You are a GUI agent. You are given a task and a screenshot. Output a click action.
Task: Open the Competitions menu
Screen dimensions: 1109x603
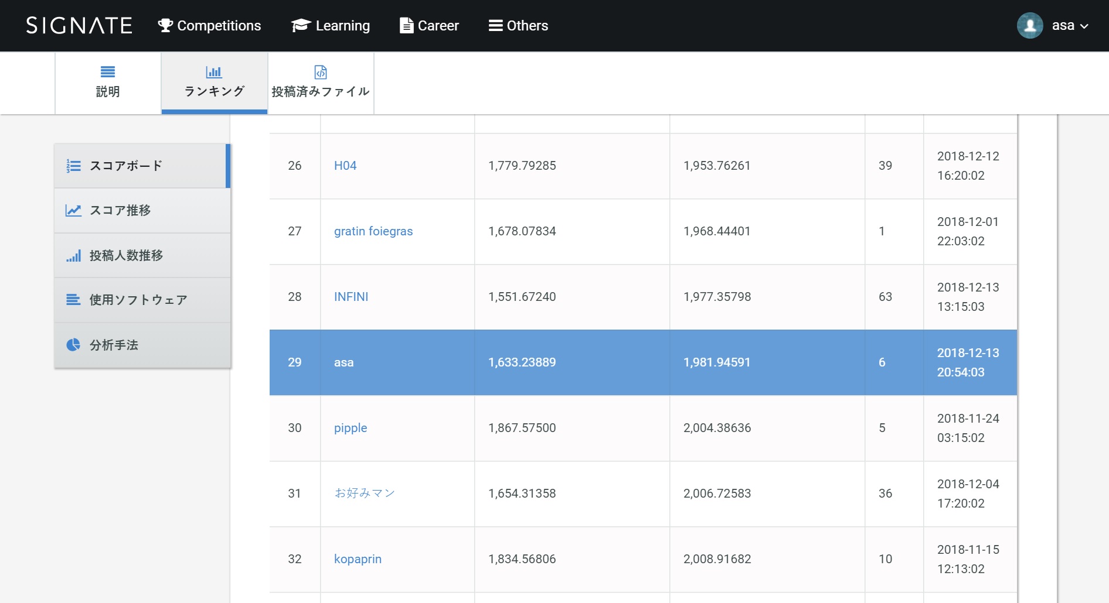209,25
